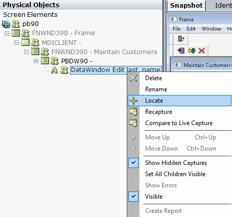This screenshot has width=232, height=217.
Task: Click the text 'A' icon beside DataWindow Edit
Action: [x=54, y=70]
